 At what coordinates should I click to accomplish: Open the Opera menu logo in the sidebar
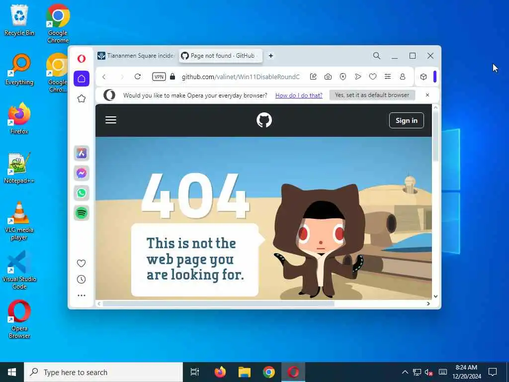point(82,59)
